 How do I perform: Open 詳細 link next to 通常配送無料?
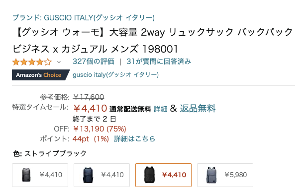coord(161,109)
